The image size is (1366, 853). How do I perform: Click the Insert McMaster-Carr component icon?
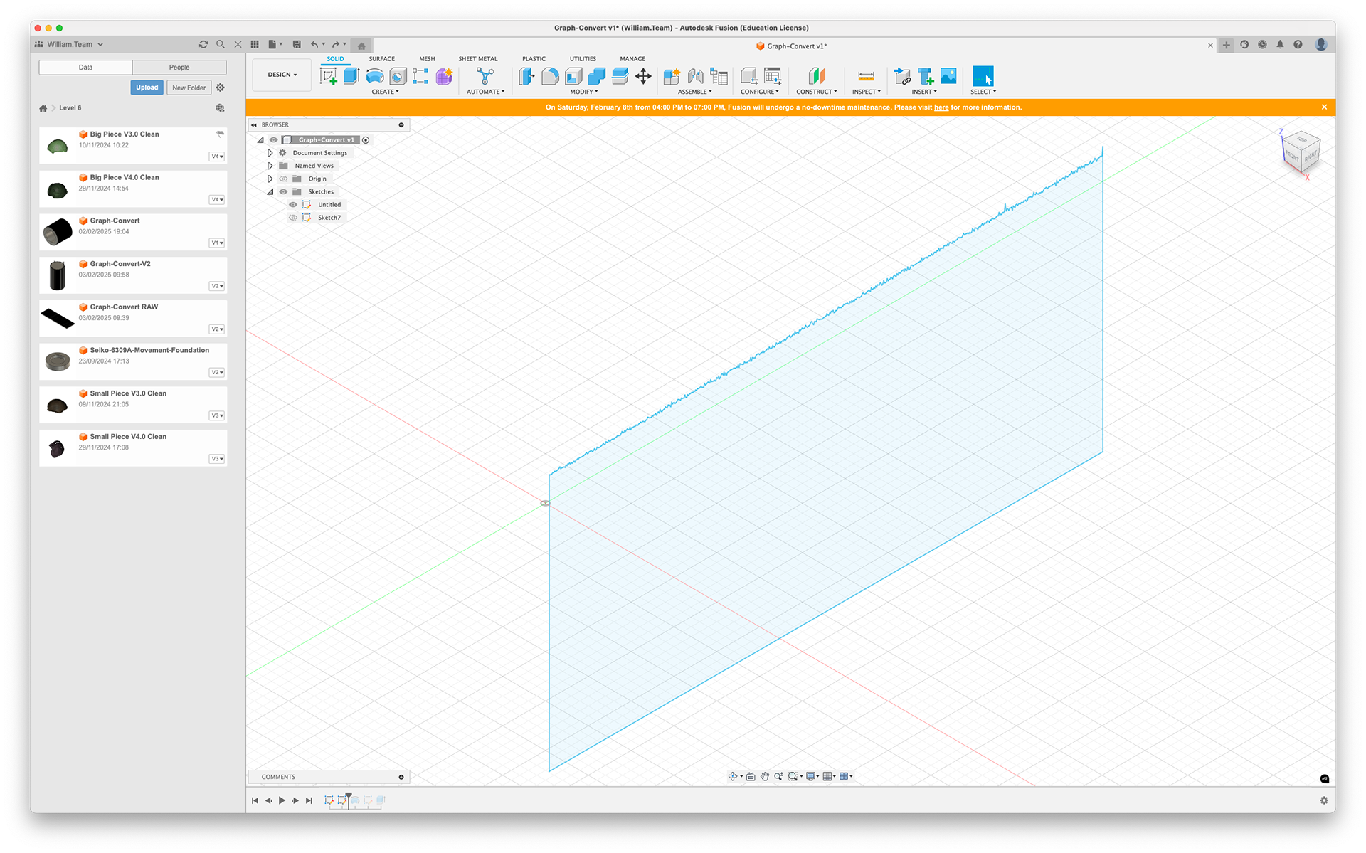926,76
